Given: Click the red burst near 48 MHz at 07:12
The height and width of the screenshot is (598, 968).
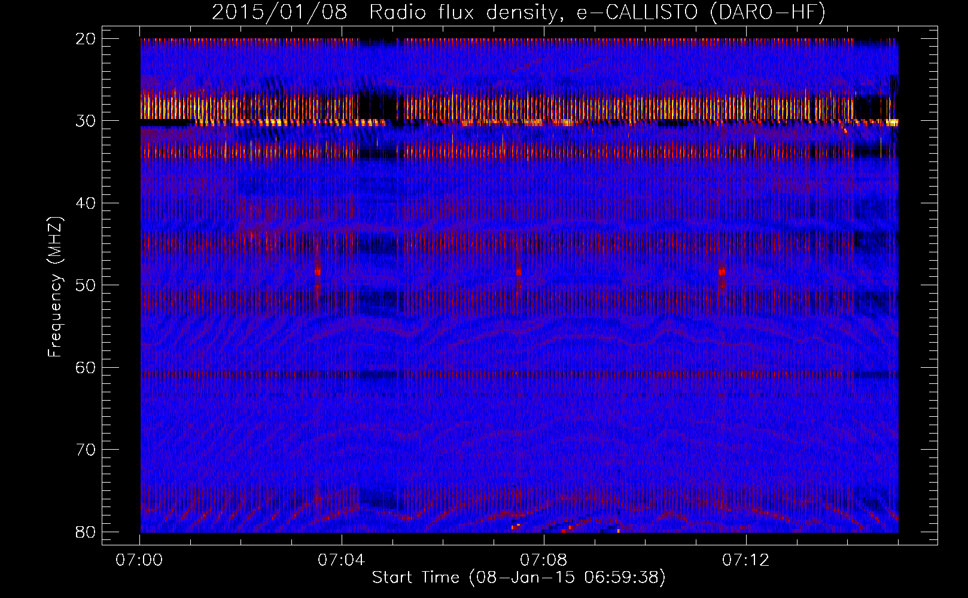Looking at the screenshot, I should click(722, 271).
